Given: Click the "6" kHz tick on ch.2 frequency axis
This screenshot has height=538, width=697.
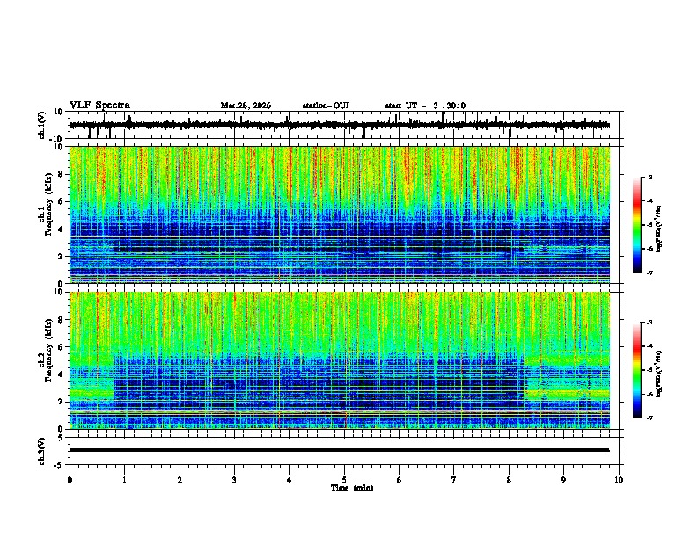Looking at the screenshot, I should coord(62,347).
